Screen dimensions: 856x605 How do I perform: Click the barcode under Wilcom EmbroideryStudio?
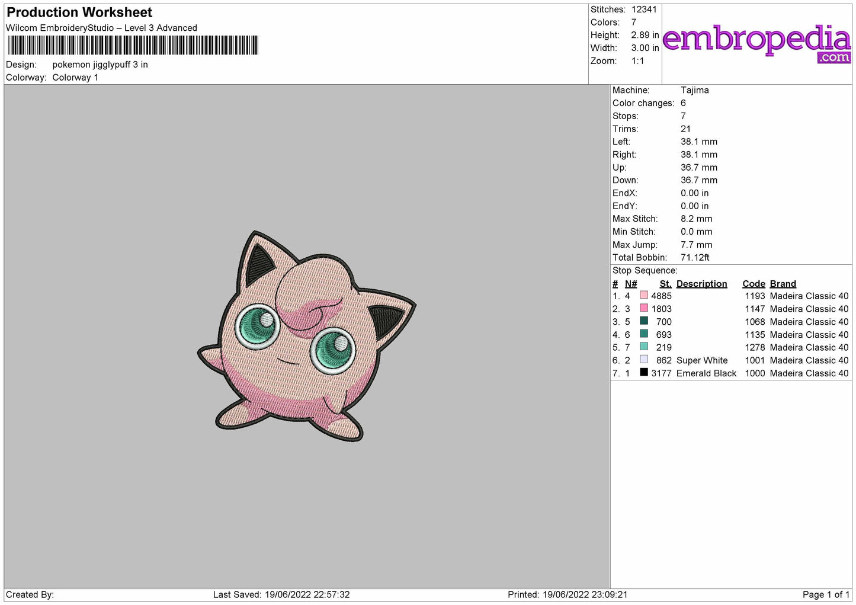(133, 46)
